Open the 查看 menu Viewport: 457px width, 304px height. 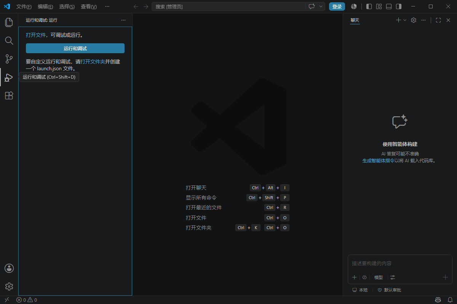(89, 6)
